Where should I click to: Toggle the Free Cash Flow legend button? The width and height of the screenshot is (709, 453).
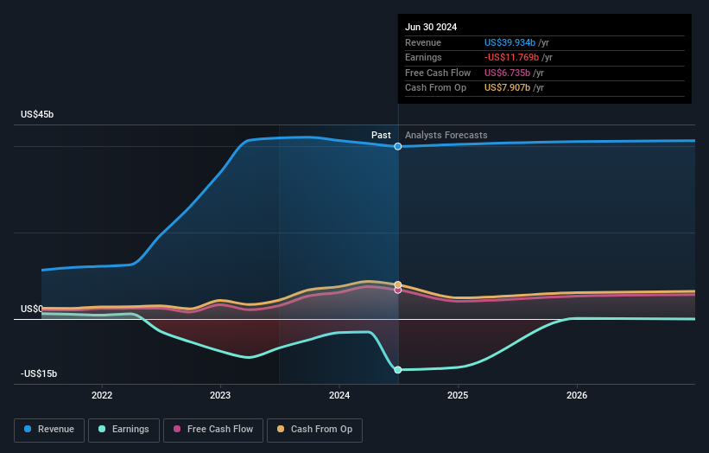coord(213,430)
